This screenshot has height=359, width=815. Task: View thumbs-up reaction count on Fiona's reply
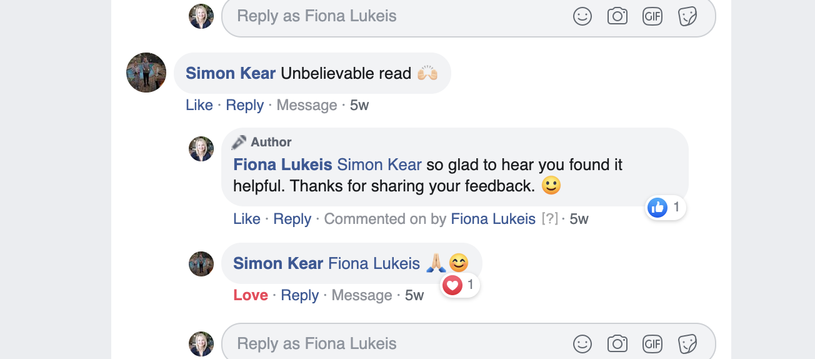click(x=666, y=208)
